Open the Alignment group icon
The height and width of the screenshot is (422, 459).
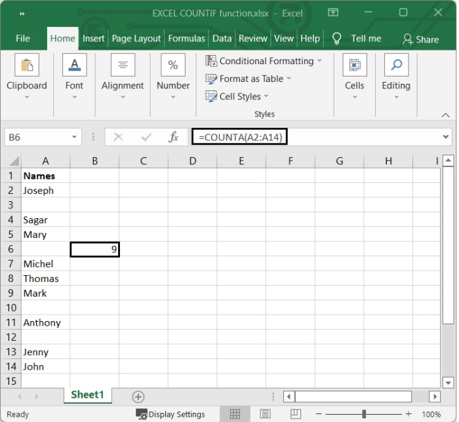coord(123,65)
